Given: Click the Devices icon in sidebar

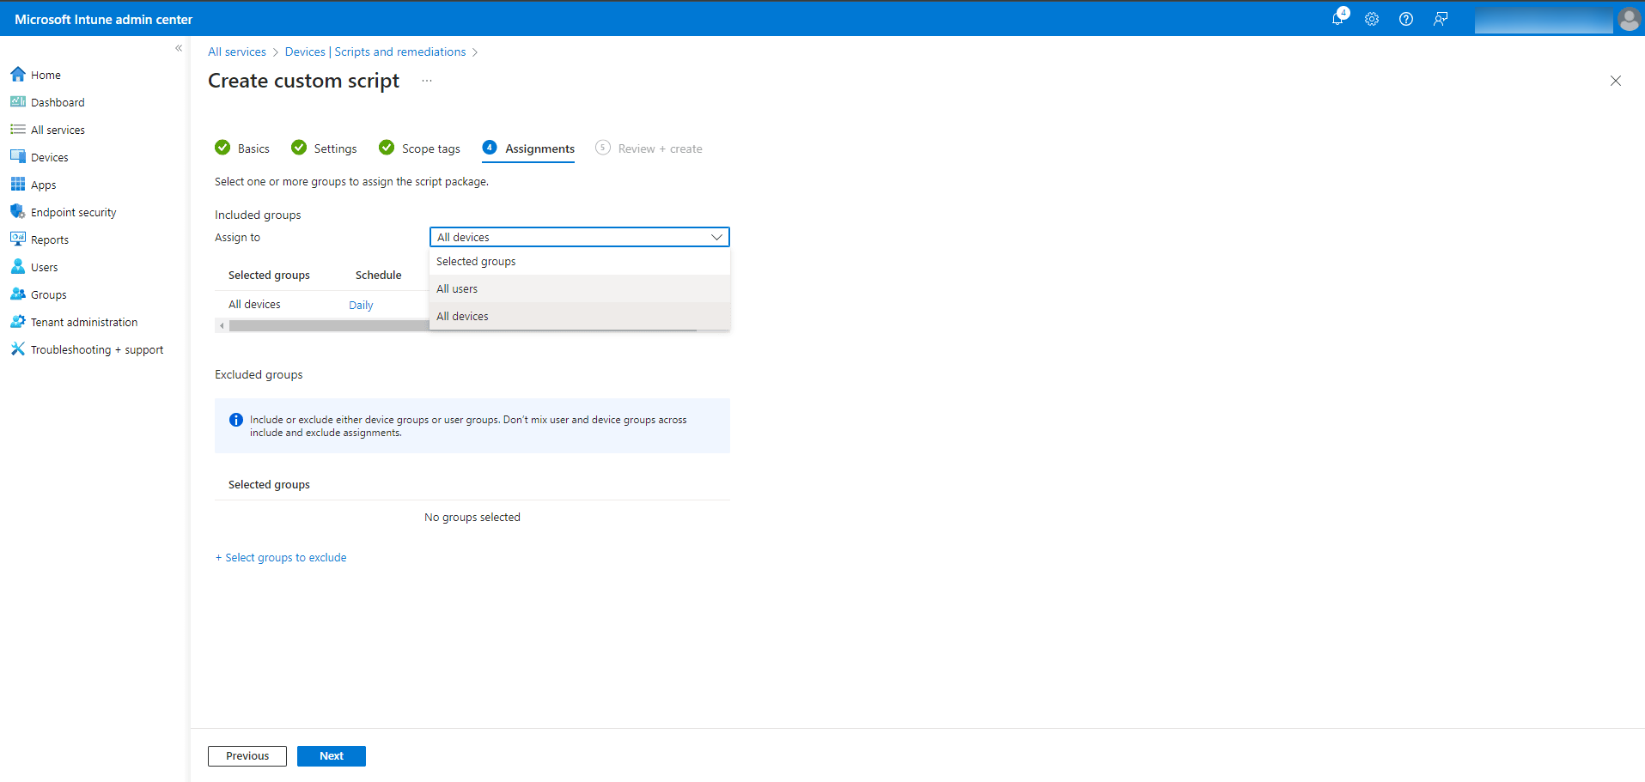Looking at the screenshot, I should click(18, 157).
